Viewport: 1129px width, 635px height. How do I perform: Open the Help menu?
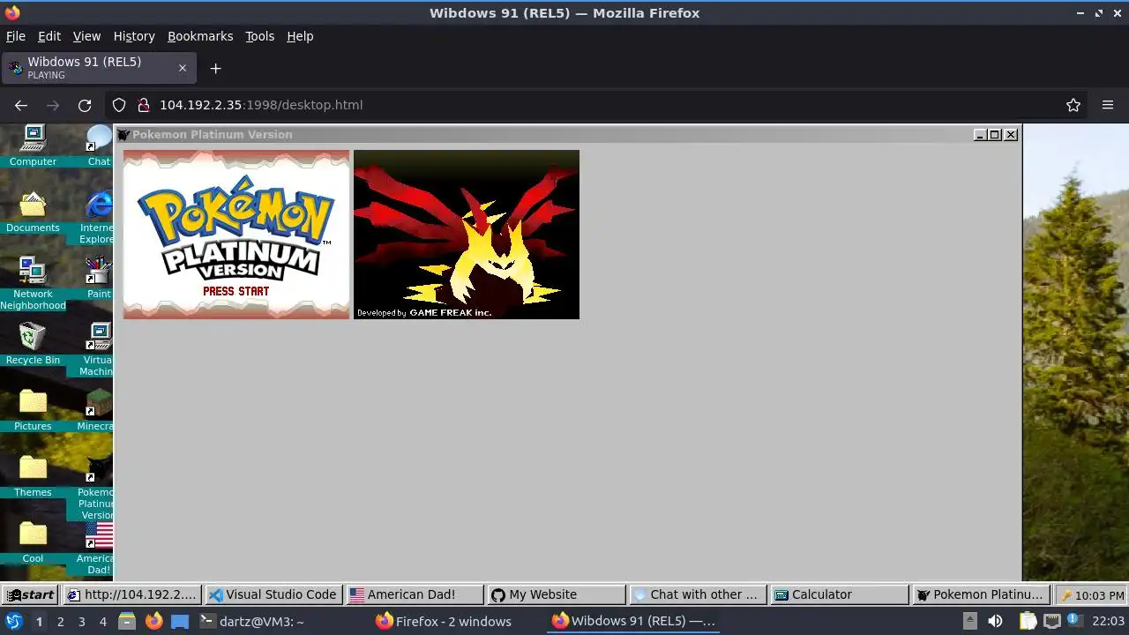pyautogui.click(x=300, y=36)
